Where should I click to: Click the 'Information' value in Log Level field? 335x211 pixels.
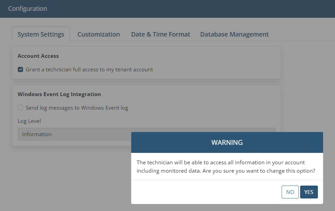click(37, 134)
